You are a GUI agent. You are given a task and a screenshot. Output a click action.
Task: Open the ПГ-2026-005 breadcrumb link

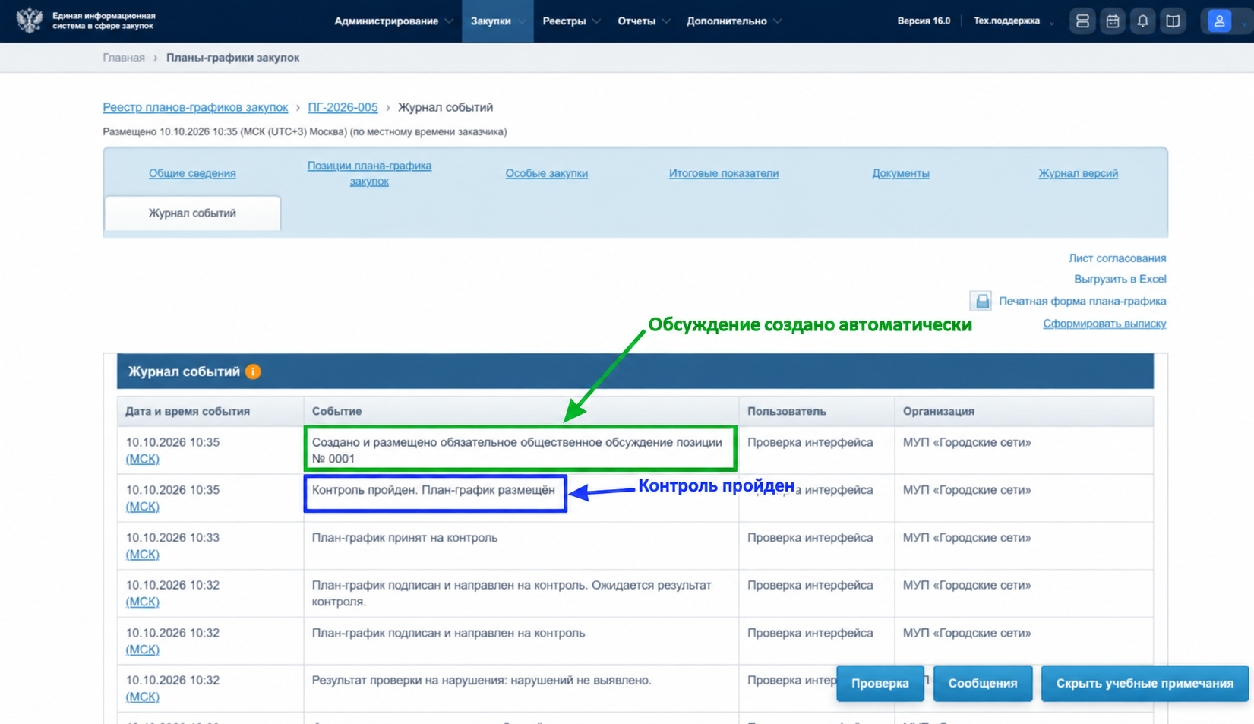343,107
